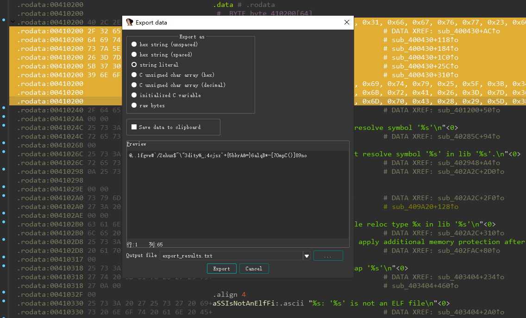This screenshot has height=318, width=526.
Task: Click xref sub_400430+AC
Action: point(469,31)
